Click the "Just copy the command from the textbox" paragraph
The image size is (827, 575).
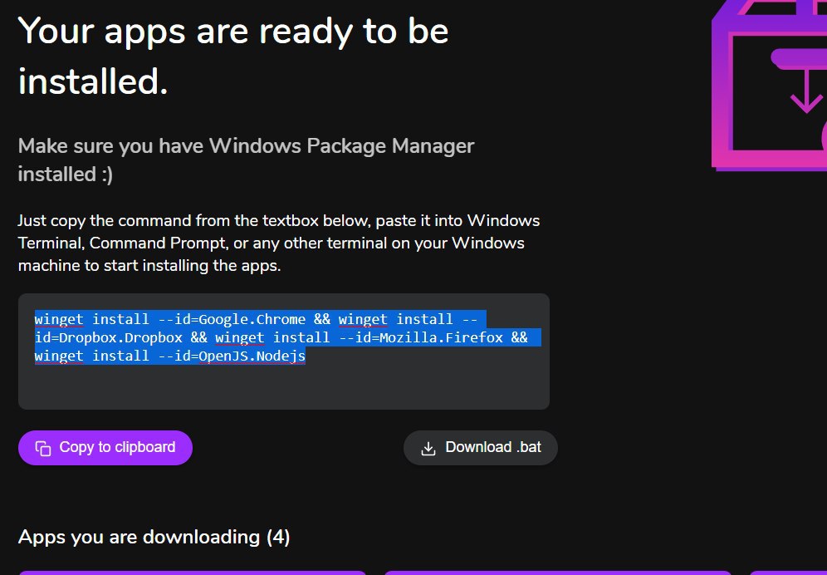[x=279, y=243]
